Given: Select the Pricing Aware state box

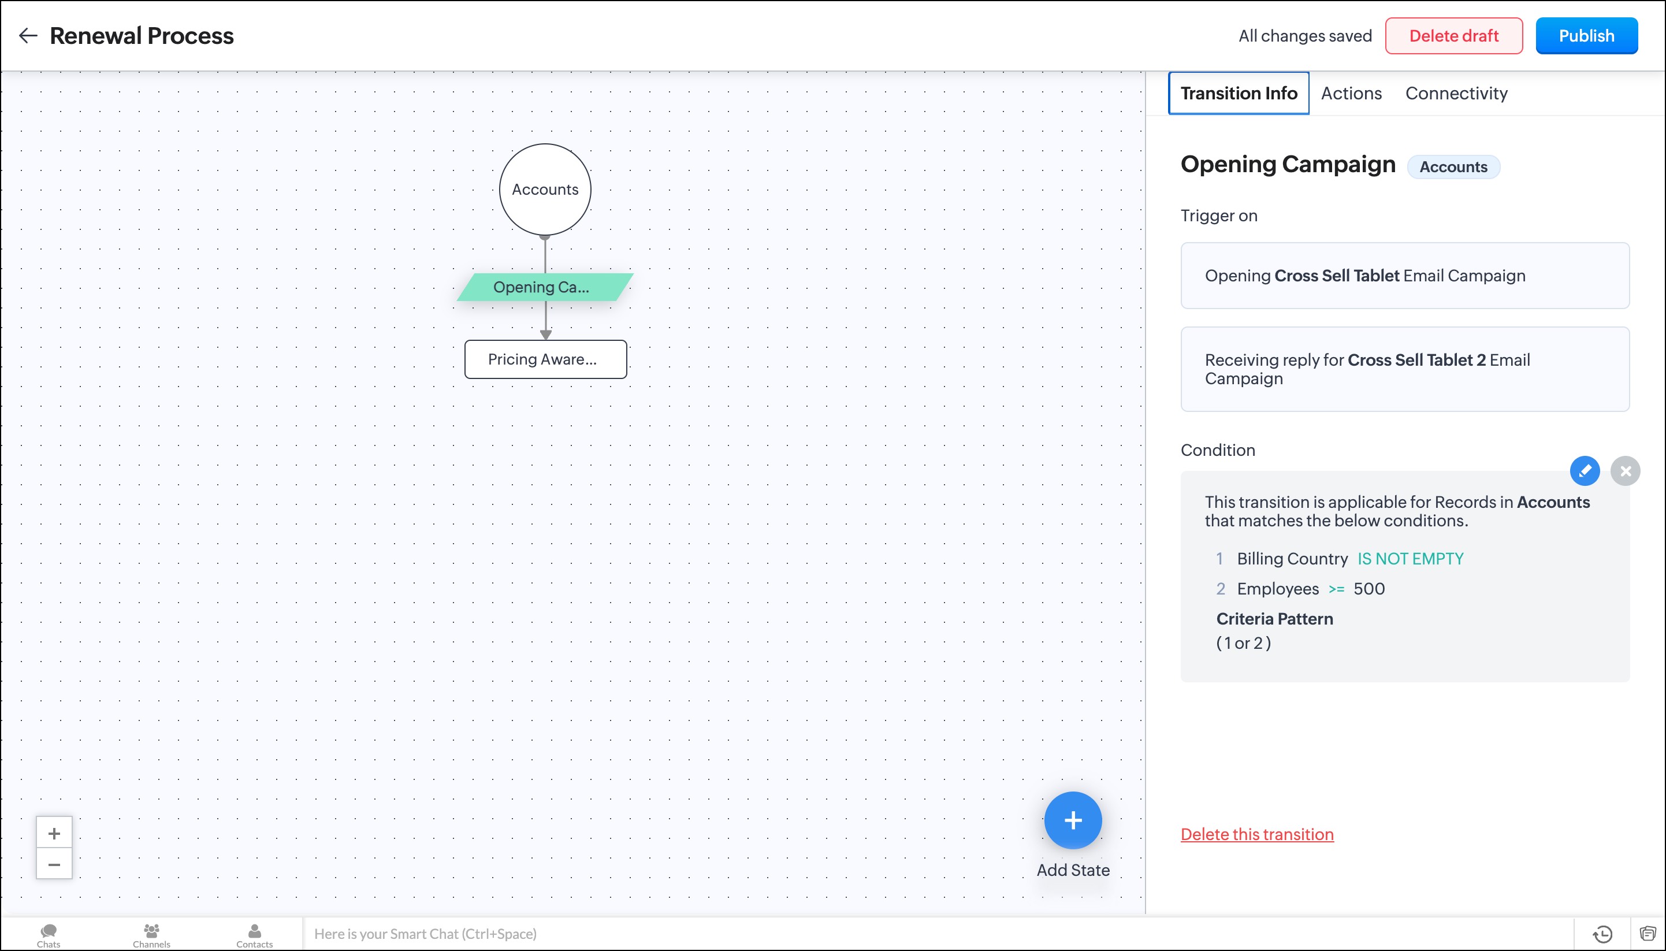Looking at the screenshot, I should pos(545,359).
